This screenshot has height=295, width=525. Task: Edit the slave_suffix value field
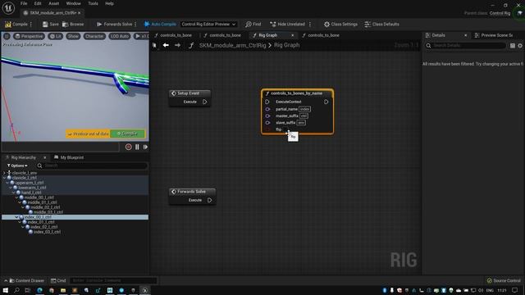tap(301, 123)
